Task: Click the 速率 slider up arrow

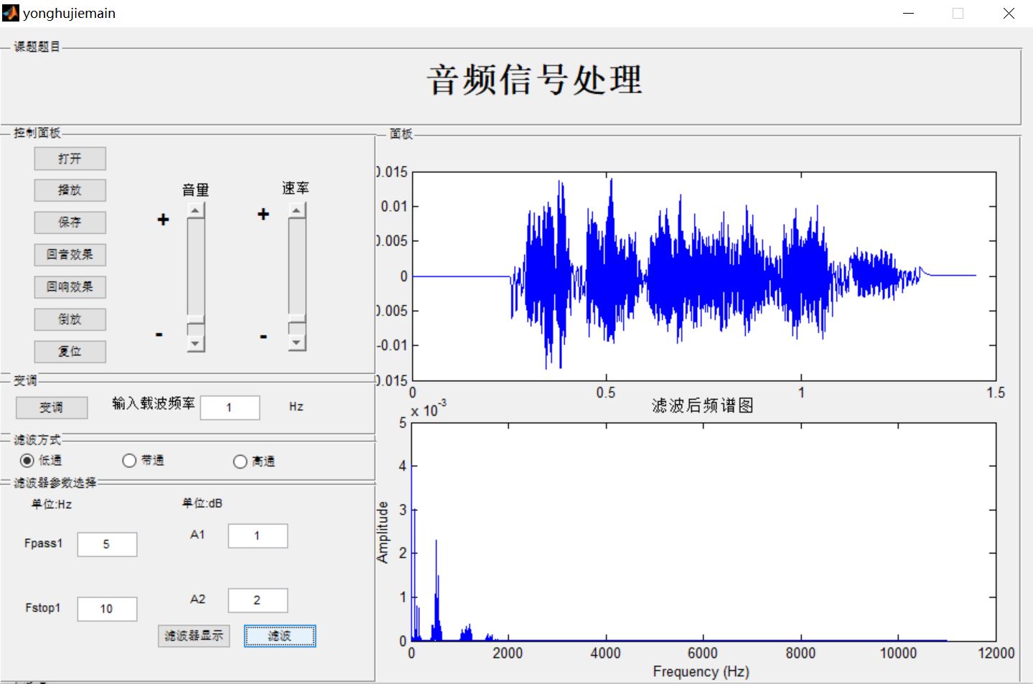Action: tap(297, 210)
